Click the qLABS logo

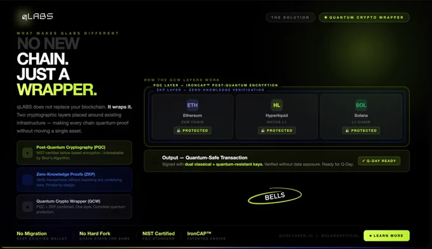[x=37, y=17]
